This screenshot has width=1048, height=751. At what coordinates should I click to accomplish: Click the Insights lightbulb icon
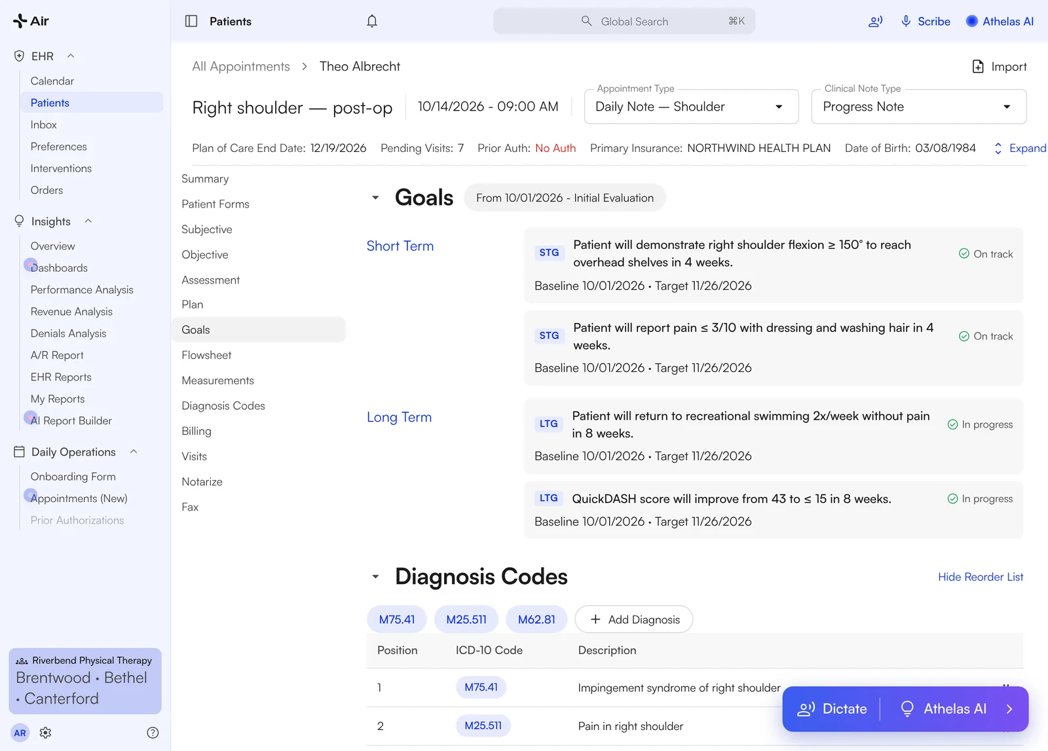pos(19,221)
